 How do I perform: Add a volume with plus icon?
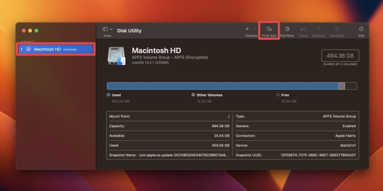click(247, 29)
